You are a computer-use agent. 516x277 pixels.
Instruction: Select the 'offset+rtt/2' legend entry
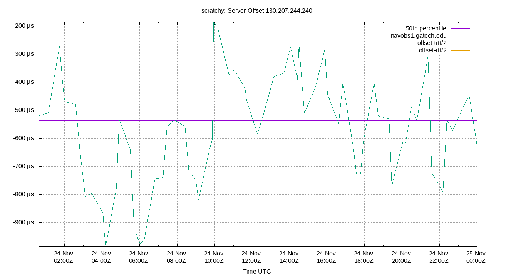click(x=432, y=43)
